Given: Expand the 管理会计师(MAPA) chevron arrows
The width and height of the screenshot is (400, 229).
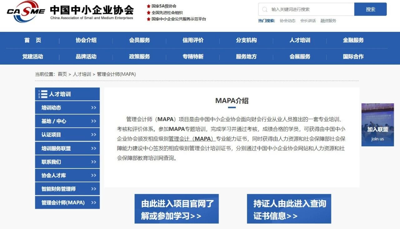Looking at the screenshot, I should [x=93, y=202].
